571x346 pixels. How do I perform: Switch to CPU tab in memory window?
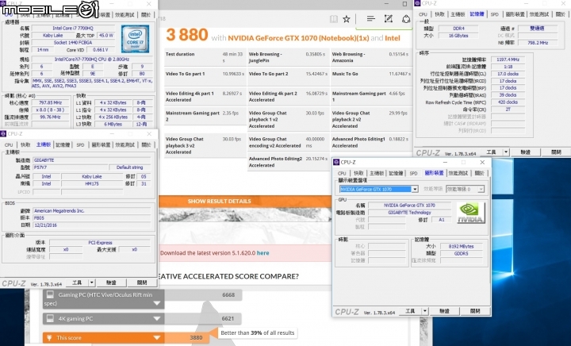[x=423, y=14]
